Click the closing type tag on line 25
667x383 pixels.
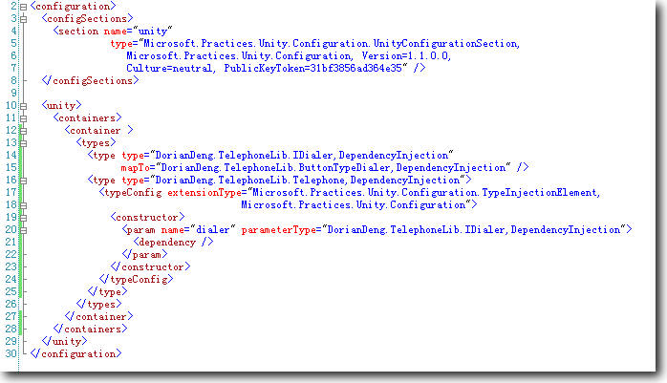[107, 291]
